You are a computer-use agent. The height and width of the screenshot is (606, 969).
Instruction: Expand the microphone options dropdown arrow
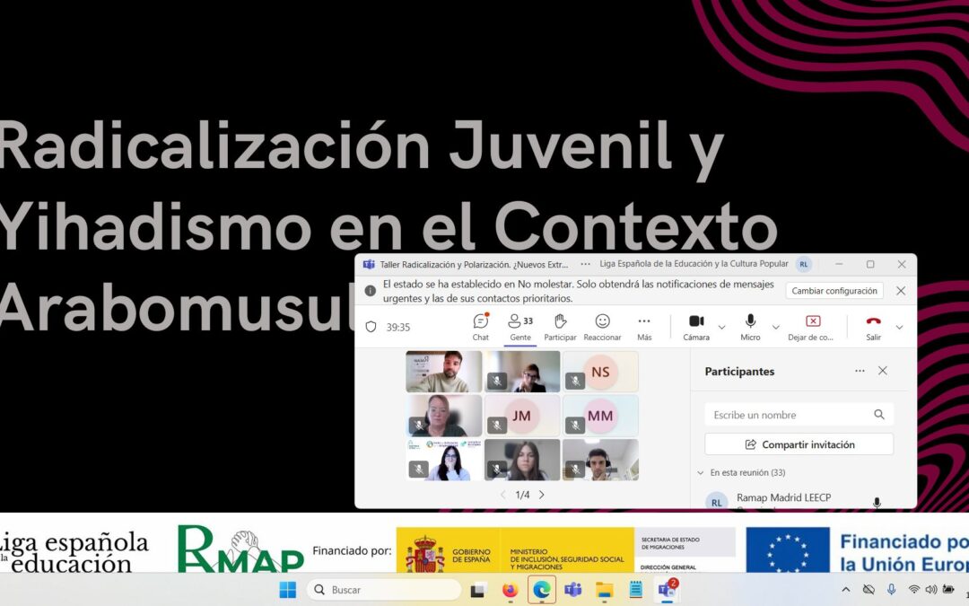coord(776,328)
